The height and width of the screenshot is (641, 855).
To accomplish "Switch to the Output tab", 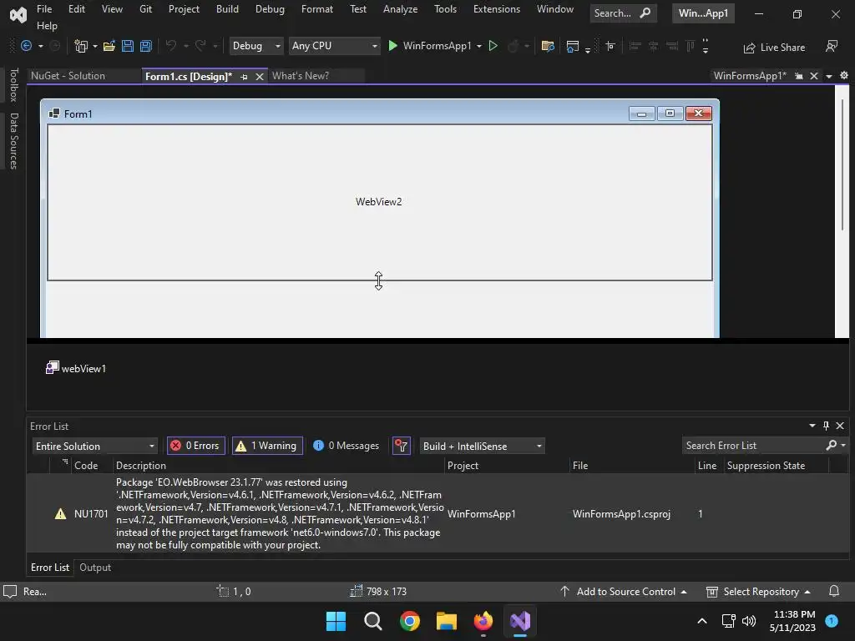I will [x=95, y=568].
